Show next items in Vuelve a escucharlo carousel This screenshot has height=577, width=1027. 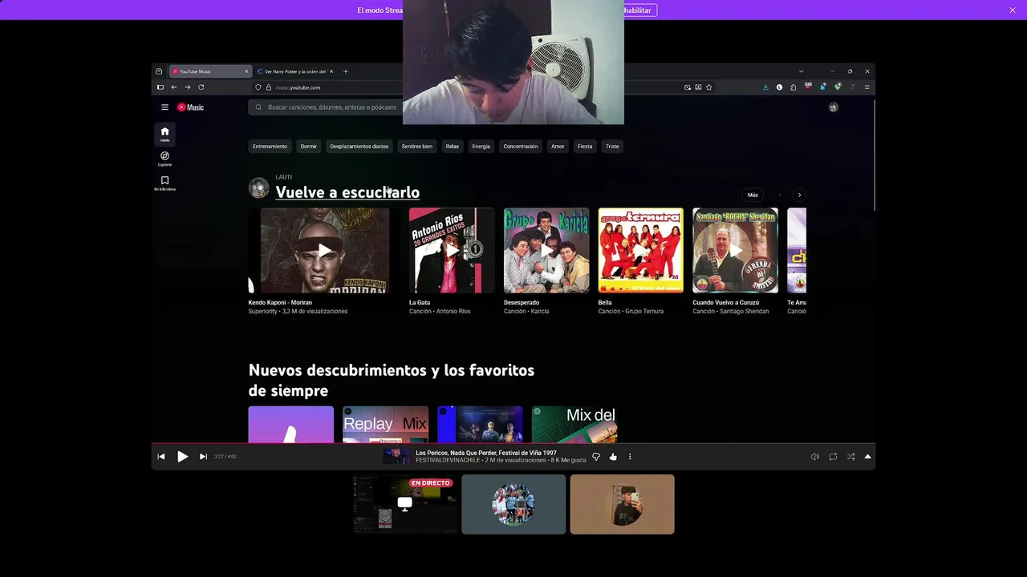(x=799, y=195)
